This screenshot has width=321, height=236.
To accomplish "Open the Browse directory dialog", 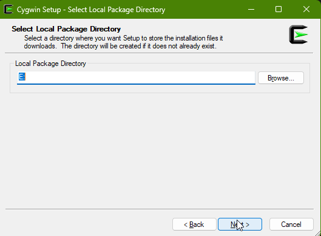I will 281,78.
